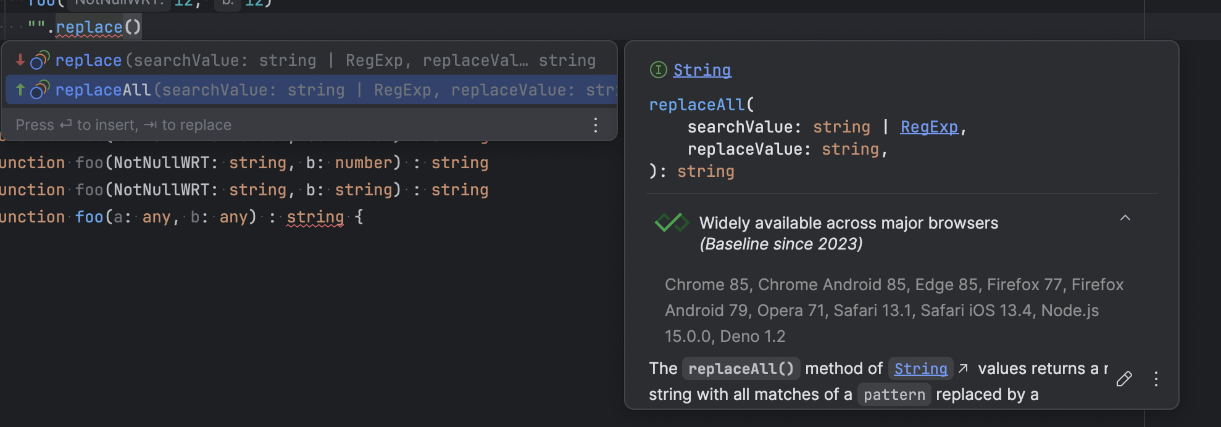Click the Widely available across major browsers heading
The height and width of the screenshot is (427, 1221).
(x=848, y=223)
